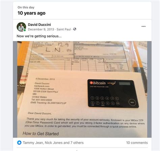160x151 pixels.
Task: Open the photo on 'How to Get Started'
Action: 41,134
